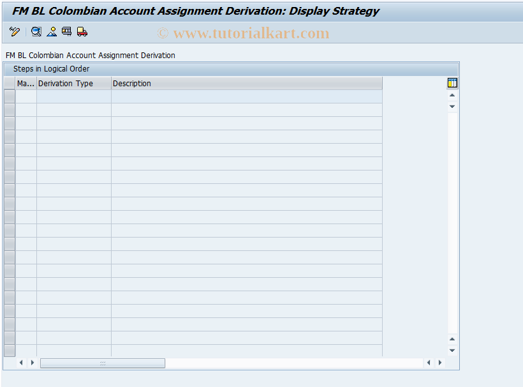Click rightmost arrow of horizontal scrollbar
Screen dimensions: 523x387
(440, 363)
